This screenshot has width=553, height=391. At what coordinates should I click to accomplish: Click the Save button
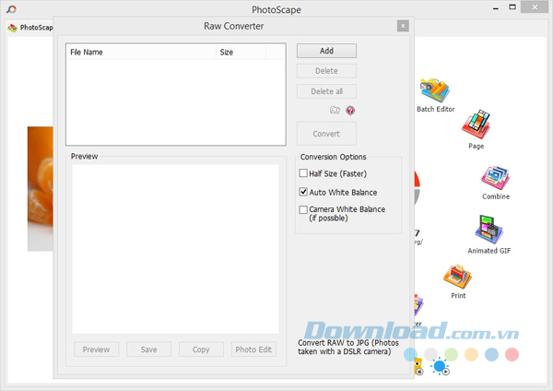point(148,350)
